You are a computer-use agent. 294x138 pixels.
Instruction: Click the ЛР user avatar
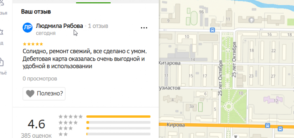click(x=28, y=28)
